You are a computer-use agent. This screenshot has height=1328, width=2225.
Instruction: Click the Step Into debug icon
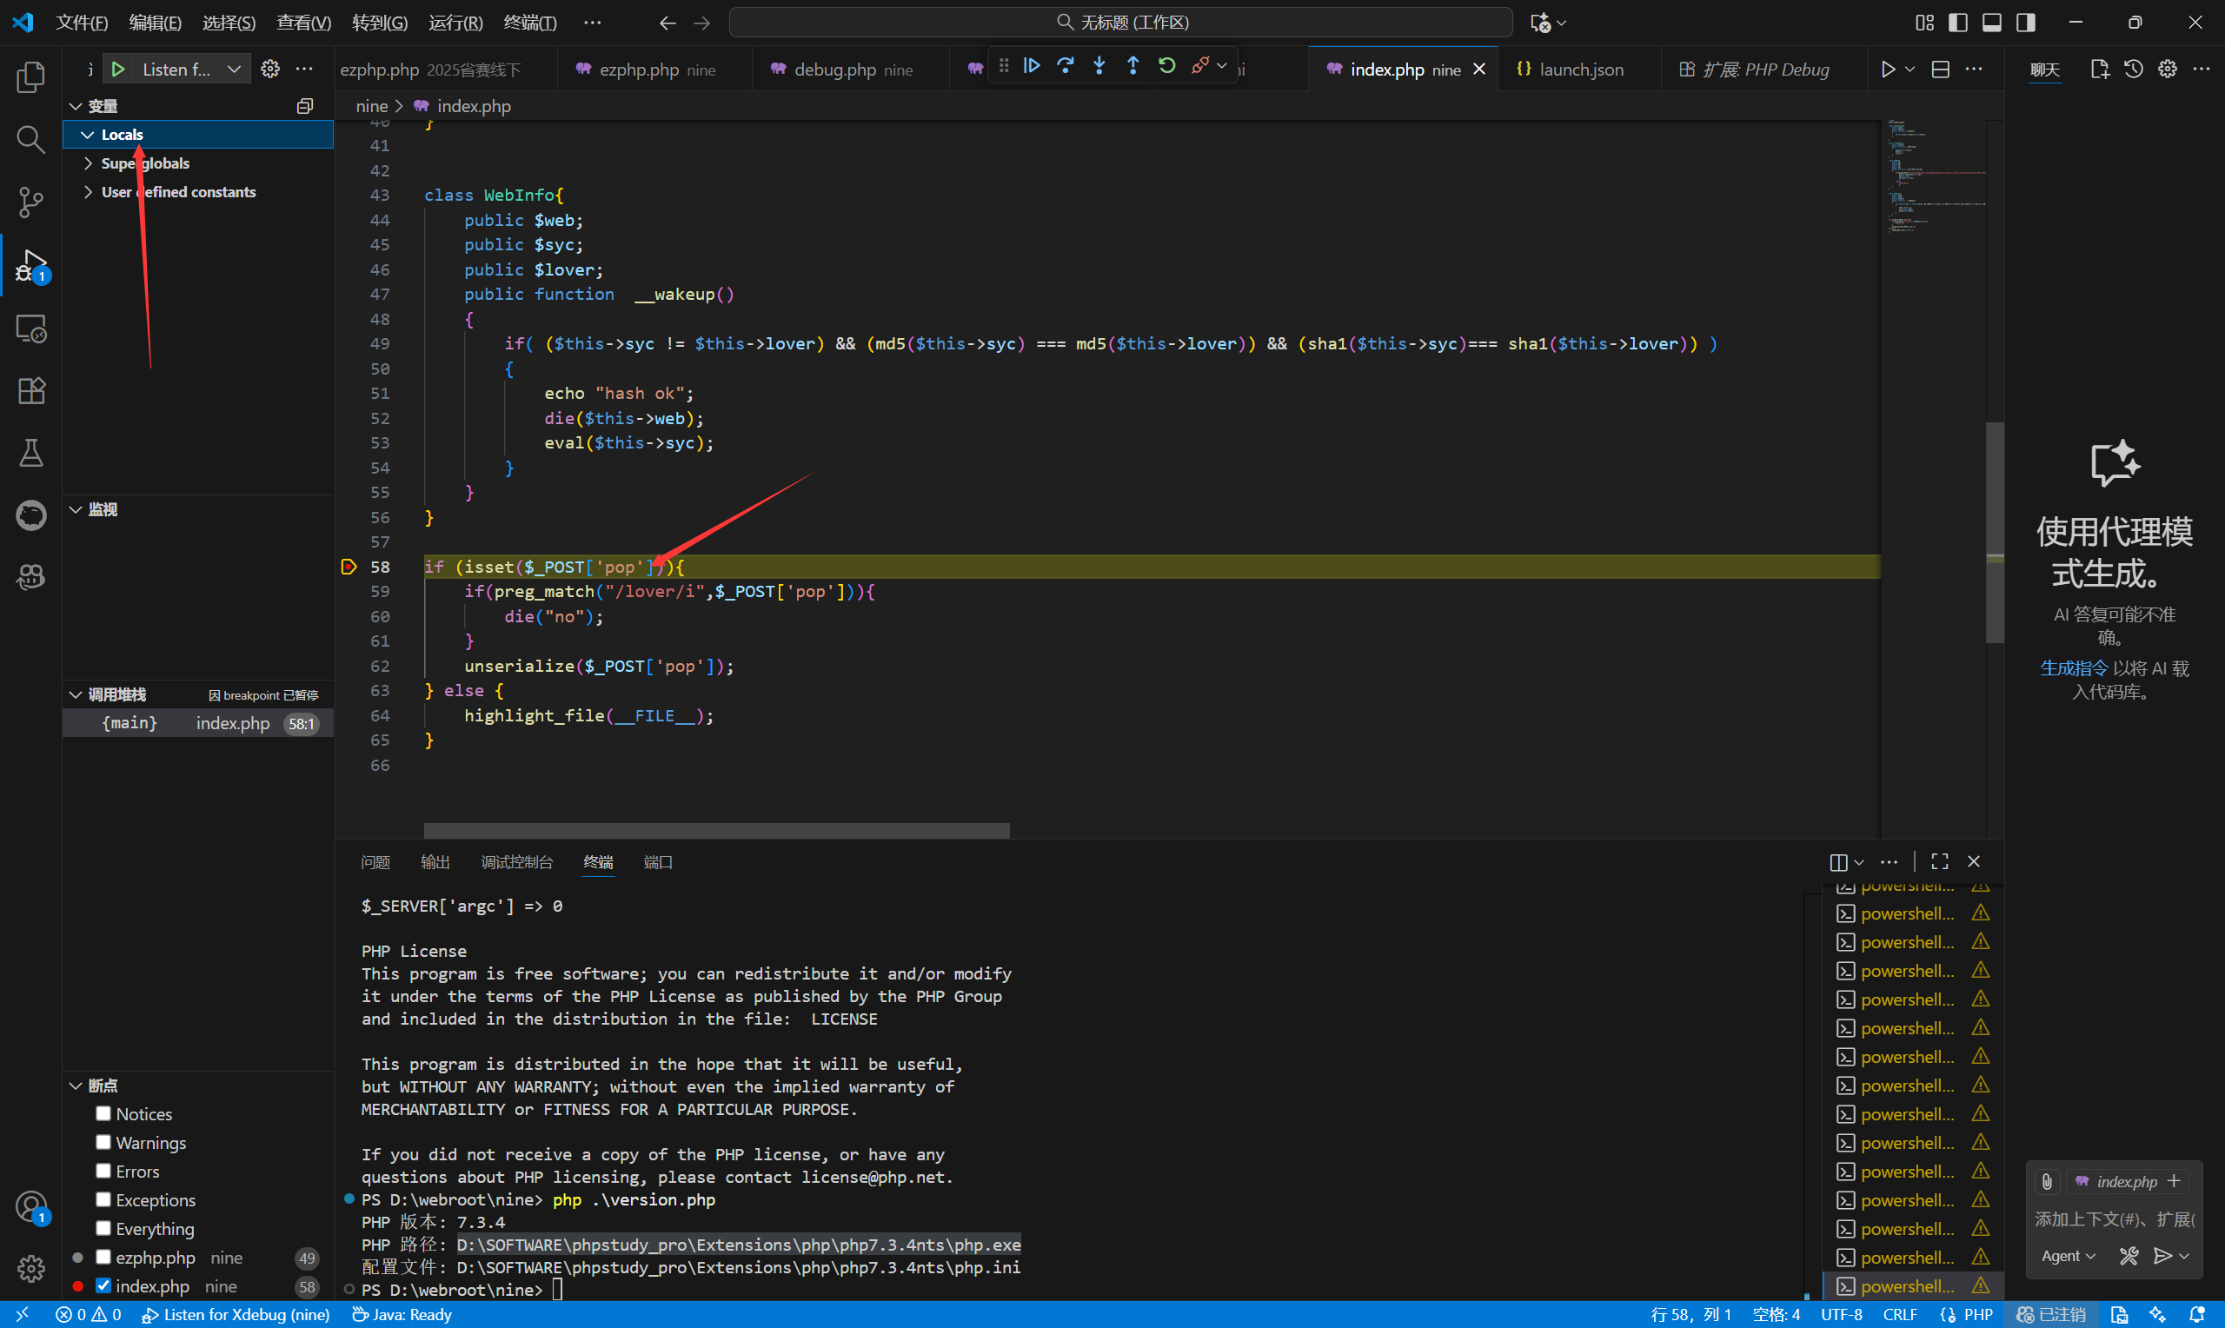tap(1099, 65)
